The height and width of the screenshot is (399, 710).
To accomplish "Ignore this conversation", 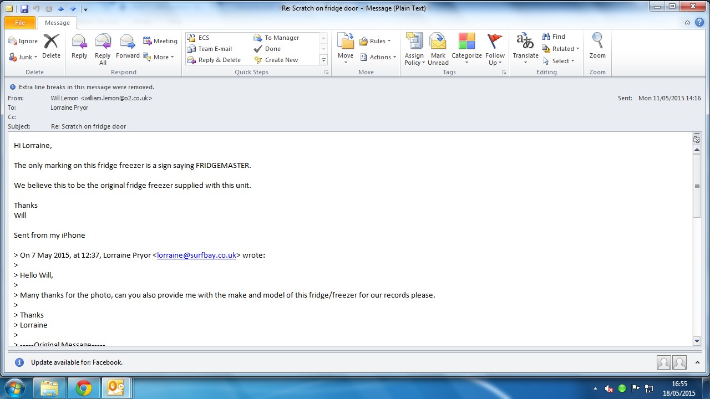I will [23, 41].
